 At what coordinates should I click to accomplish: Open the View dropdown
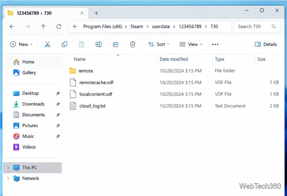click(x=191, y=44)
